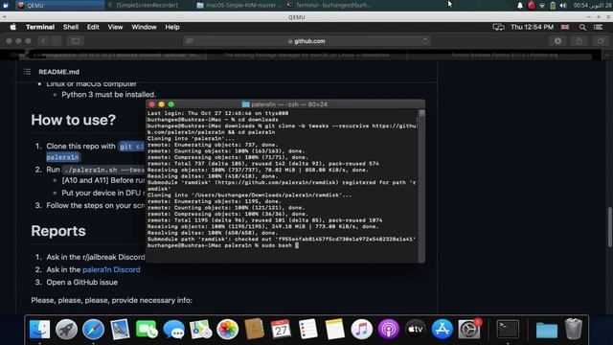Click the 'Reports' heading
613x345 pixels.
point(58,231)
